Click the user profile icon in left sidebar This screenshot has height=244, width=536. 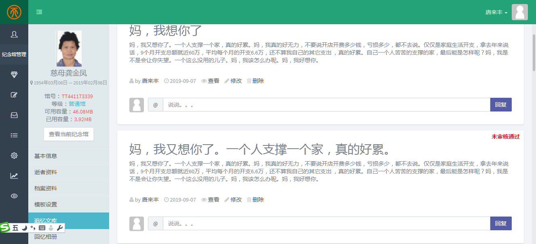(14, 34)
